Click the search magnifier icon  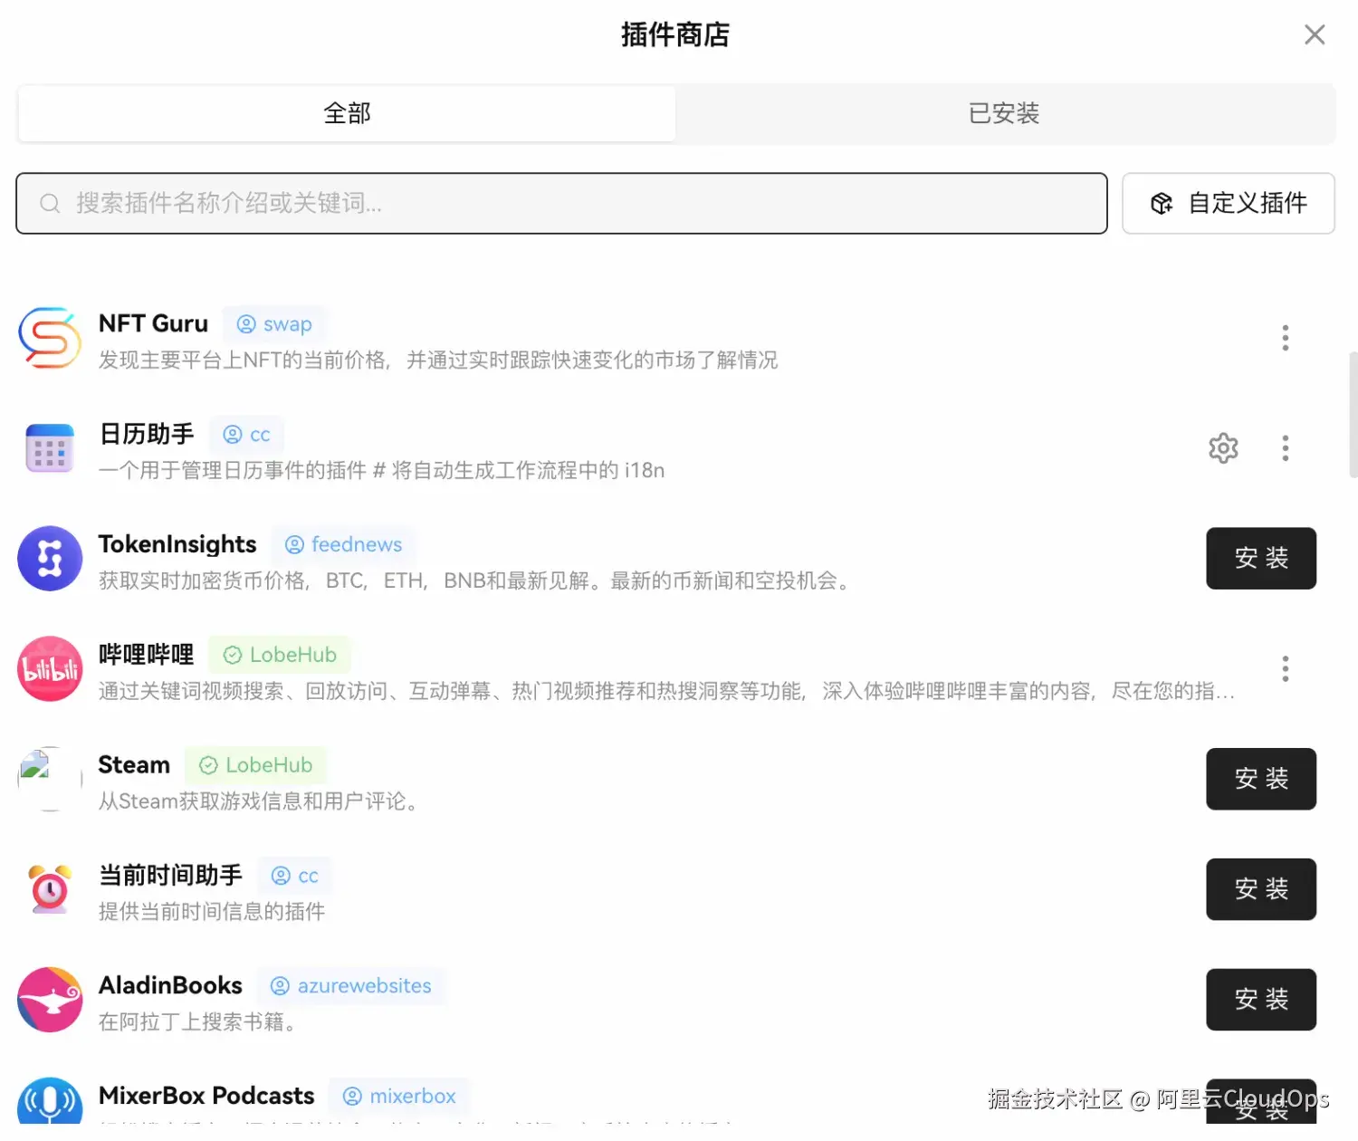[x=50, y=204]
